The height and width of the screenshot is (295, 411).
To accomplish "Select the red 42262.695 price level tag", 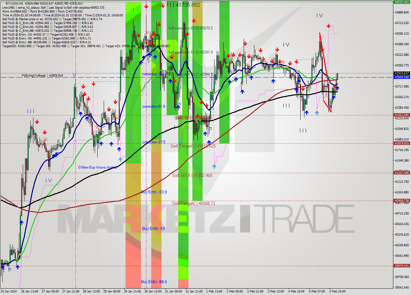I will (402, 115).
